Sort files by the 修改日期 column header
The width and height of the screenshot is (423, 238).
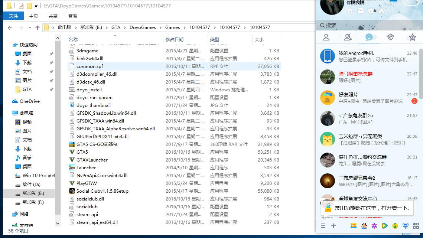[x=175, y=40]
